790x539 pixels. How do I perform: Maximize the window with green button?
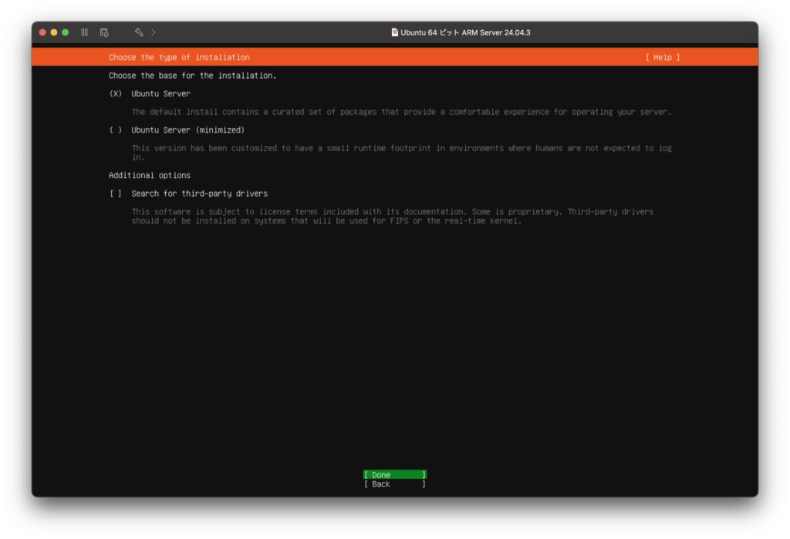coord(66,32)
